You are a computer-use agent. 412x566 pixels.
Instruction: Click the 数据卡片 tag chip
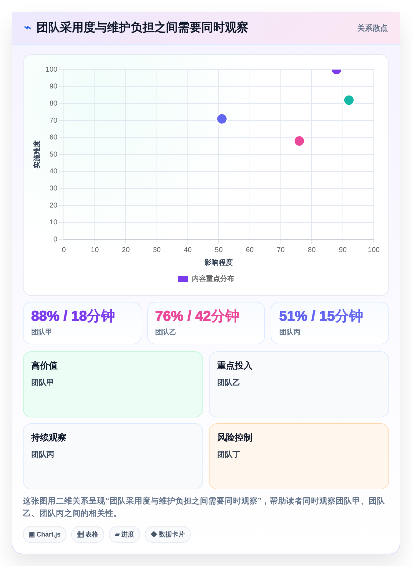click(168, 534)
